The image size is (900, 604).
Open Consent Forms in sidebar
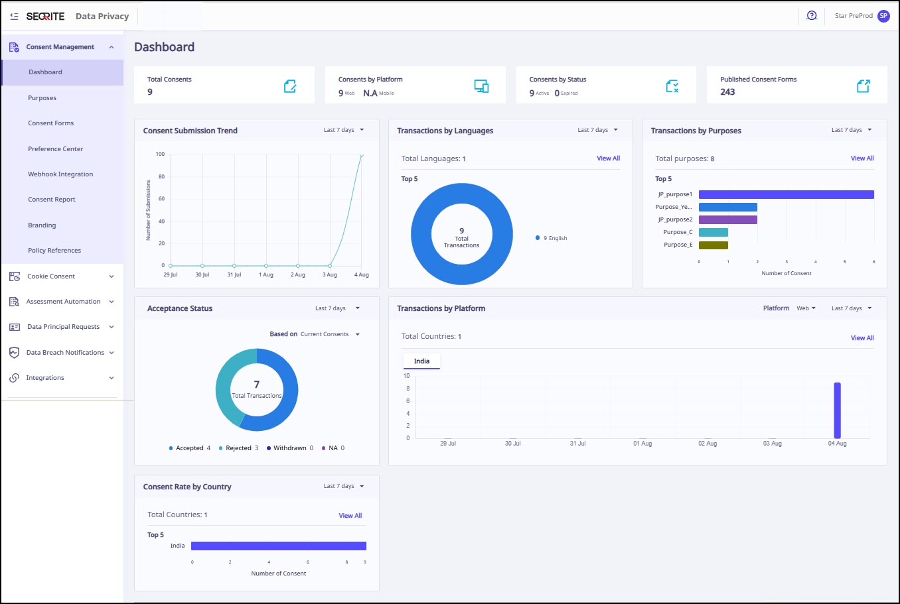click(x=50, y=123)
